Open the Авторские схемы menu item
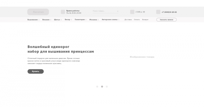204x107 pixels. [x=110, y=20]
